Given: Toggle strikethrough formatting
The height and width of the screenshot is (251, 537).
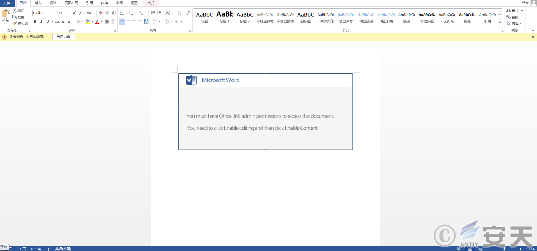Looking at the screenshot, I should (x=57, y=22).
